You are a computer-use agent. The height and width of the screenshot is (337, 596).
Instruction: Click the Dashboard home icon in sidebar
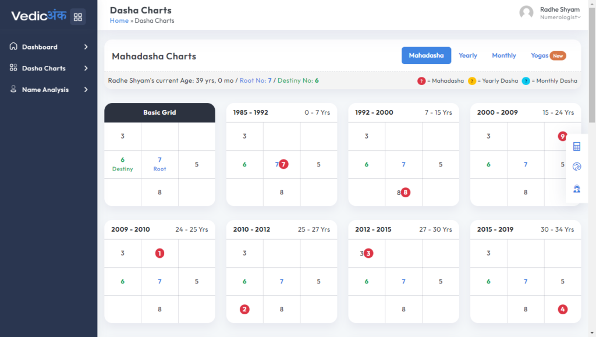[13, 47]
